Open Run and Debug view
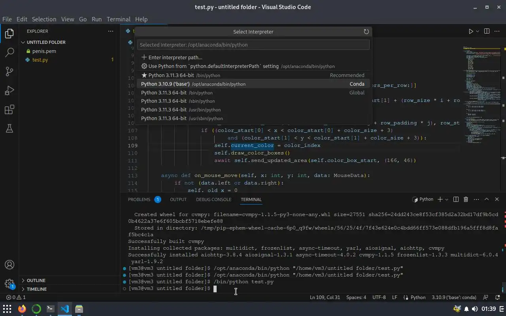The height and width of the screenshot is (316, 506). coord(9,90)
